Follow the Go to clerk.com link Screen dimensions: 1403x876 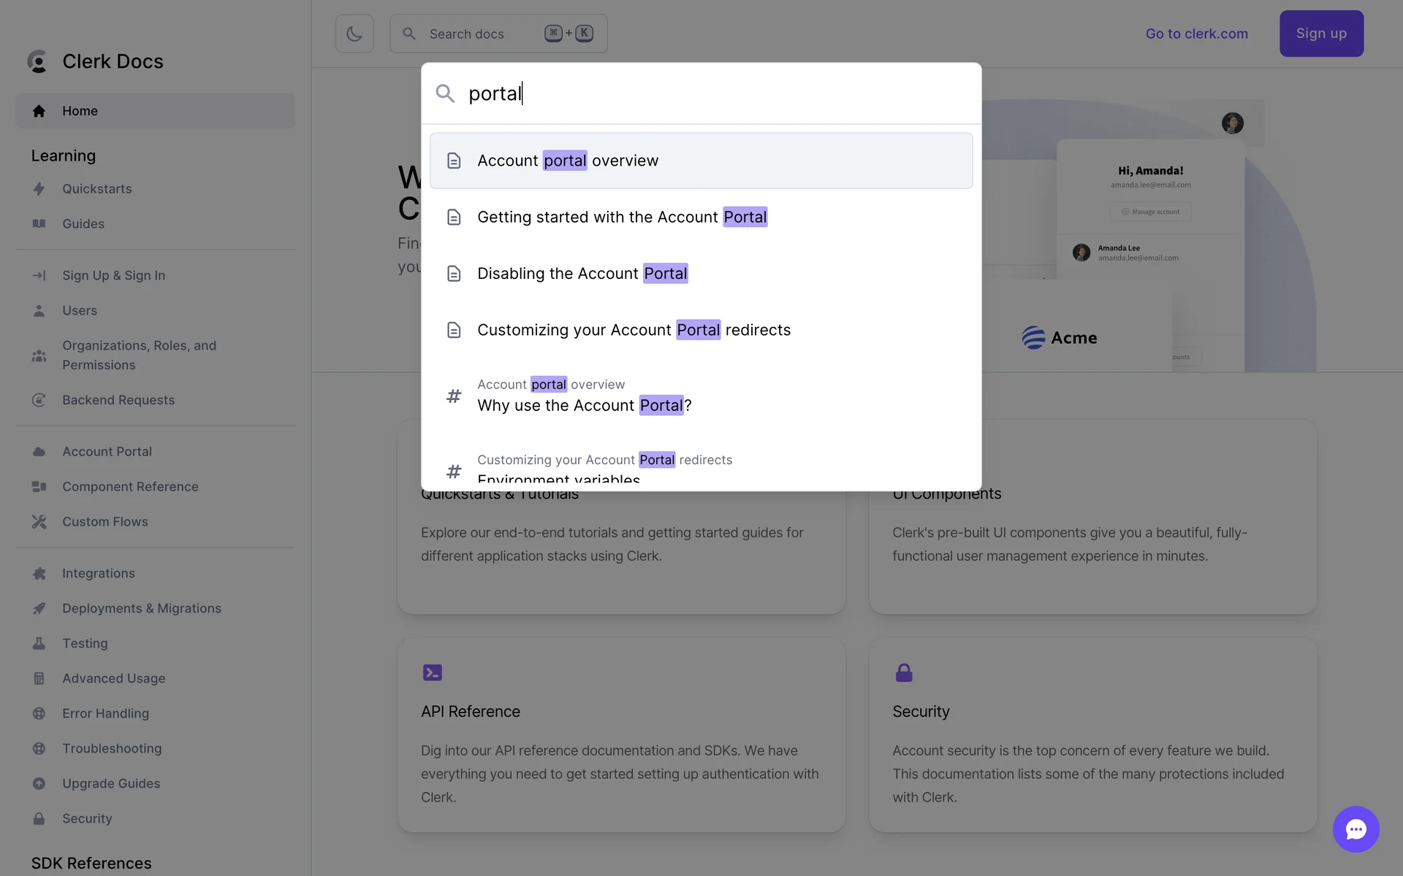tap(1196, 34)
